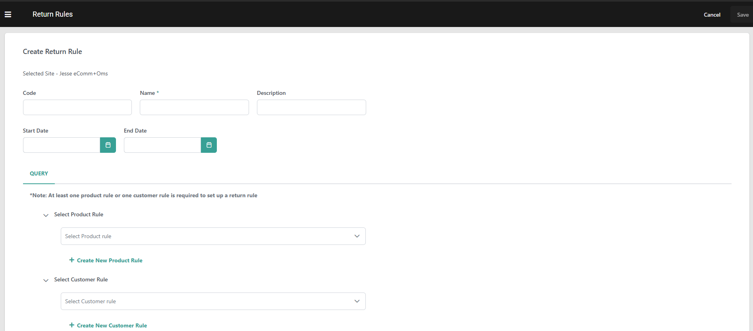Open the End Date calendar picker
The height and width of the screenshot is (331, 753).
click(x=209, y=145)
